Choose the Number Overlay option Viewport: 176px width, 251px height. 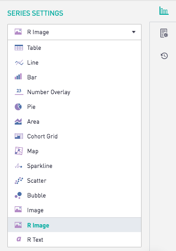74,92
